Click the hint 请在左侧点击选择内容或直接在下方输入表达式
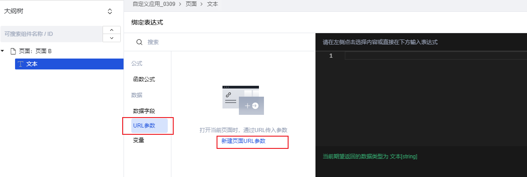527x177 pixels. coord(380,42)
